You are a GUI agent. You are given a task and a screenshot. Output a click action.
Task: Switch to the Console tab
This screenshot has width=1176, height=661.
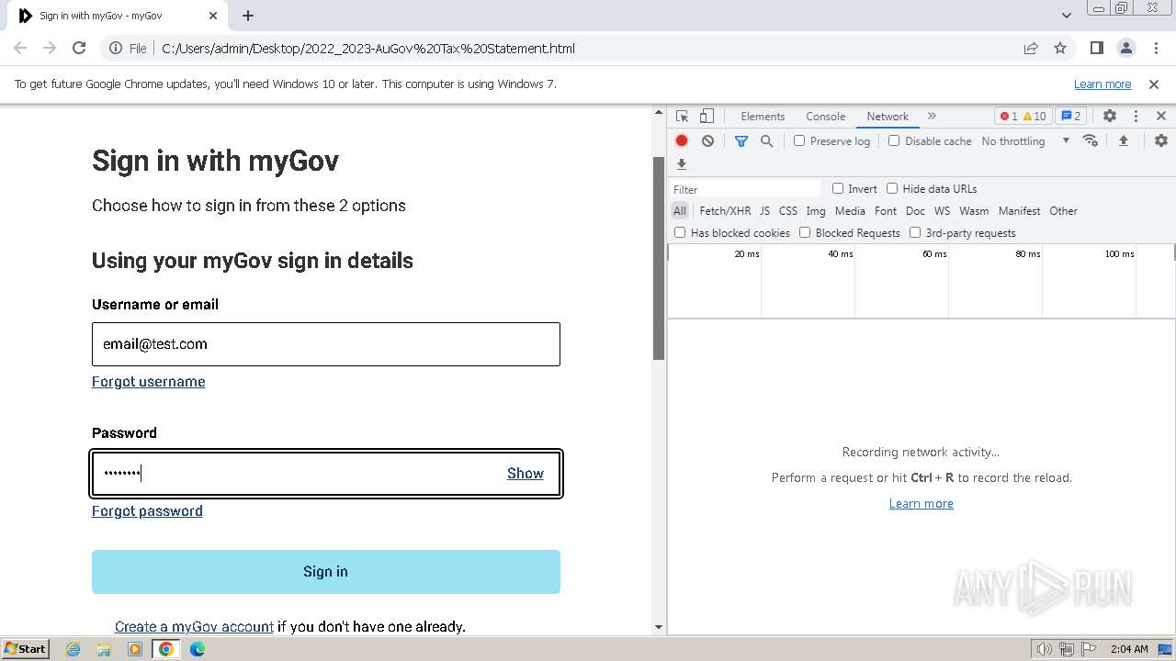tap(825, 117)
